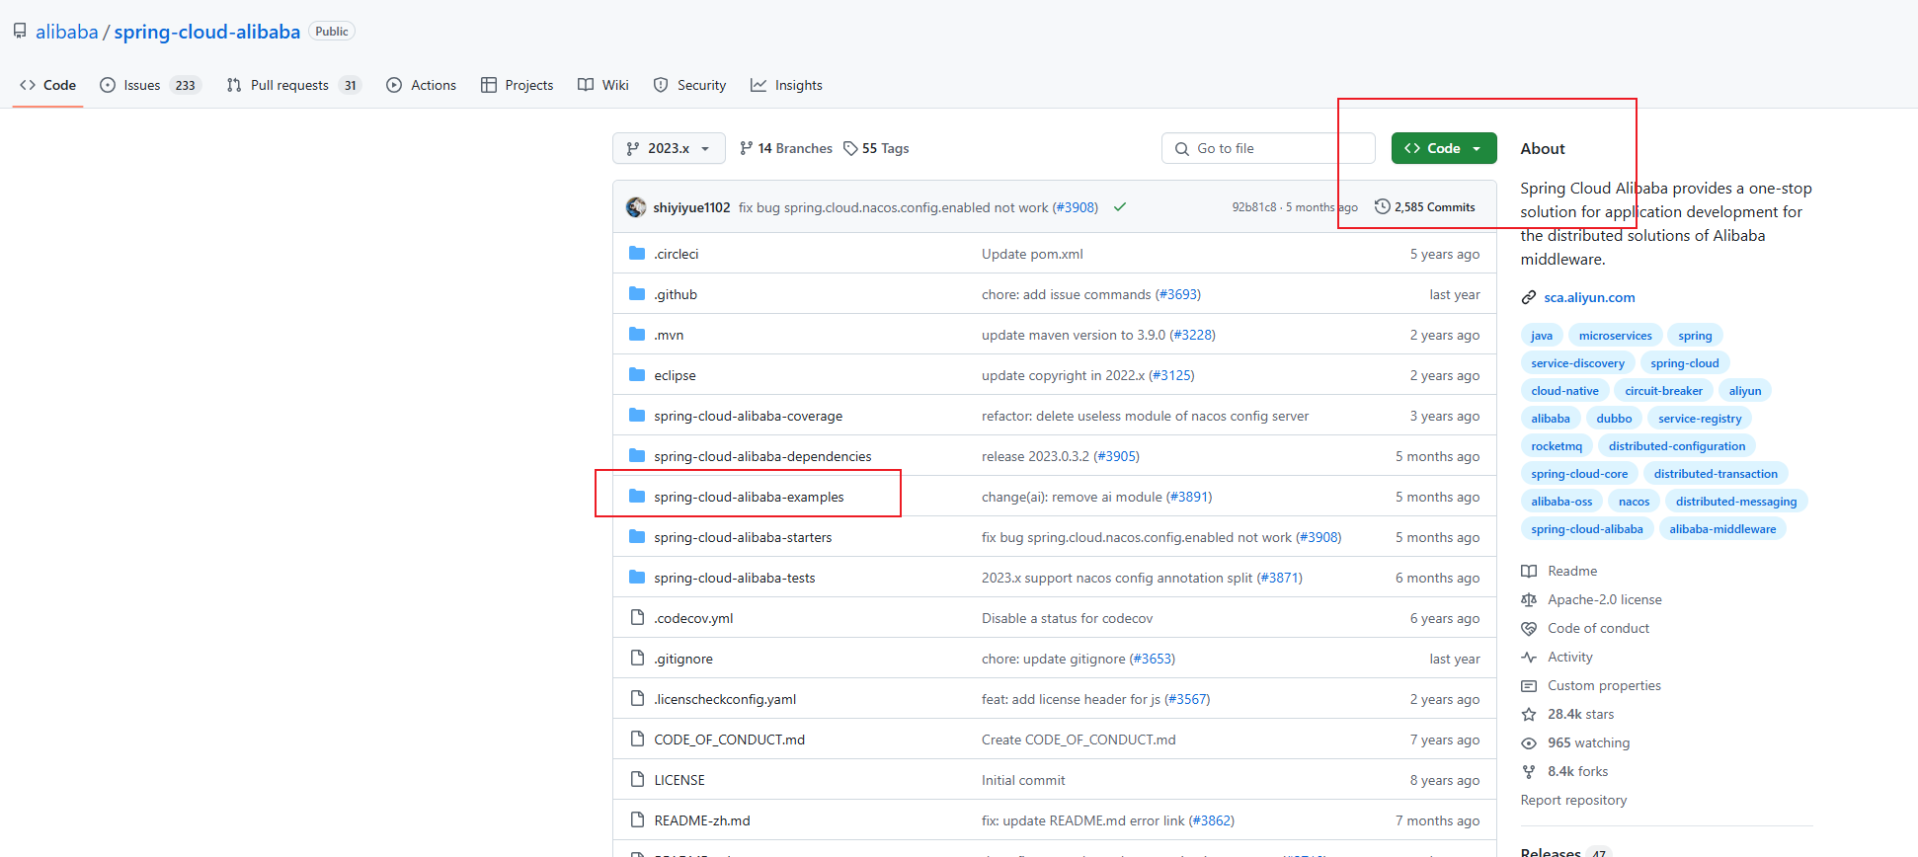This screenshot has height=857, width=1918.
Task: Select the circuit-breaker topic tag
Action: click(x=1663, y=391)
